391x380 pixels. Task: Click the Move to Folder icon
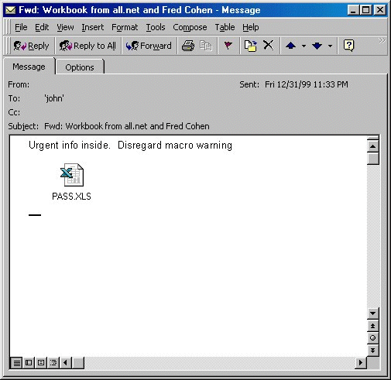(x=251, y=46)
